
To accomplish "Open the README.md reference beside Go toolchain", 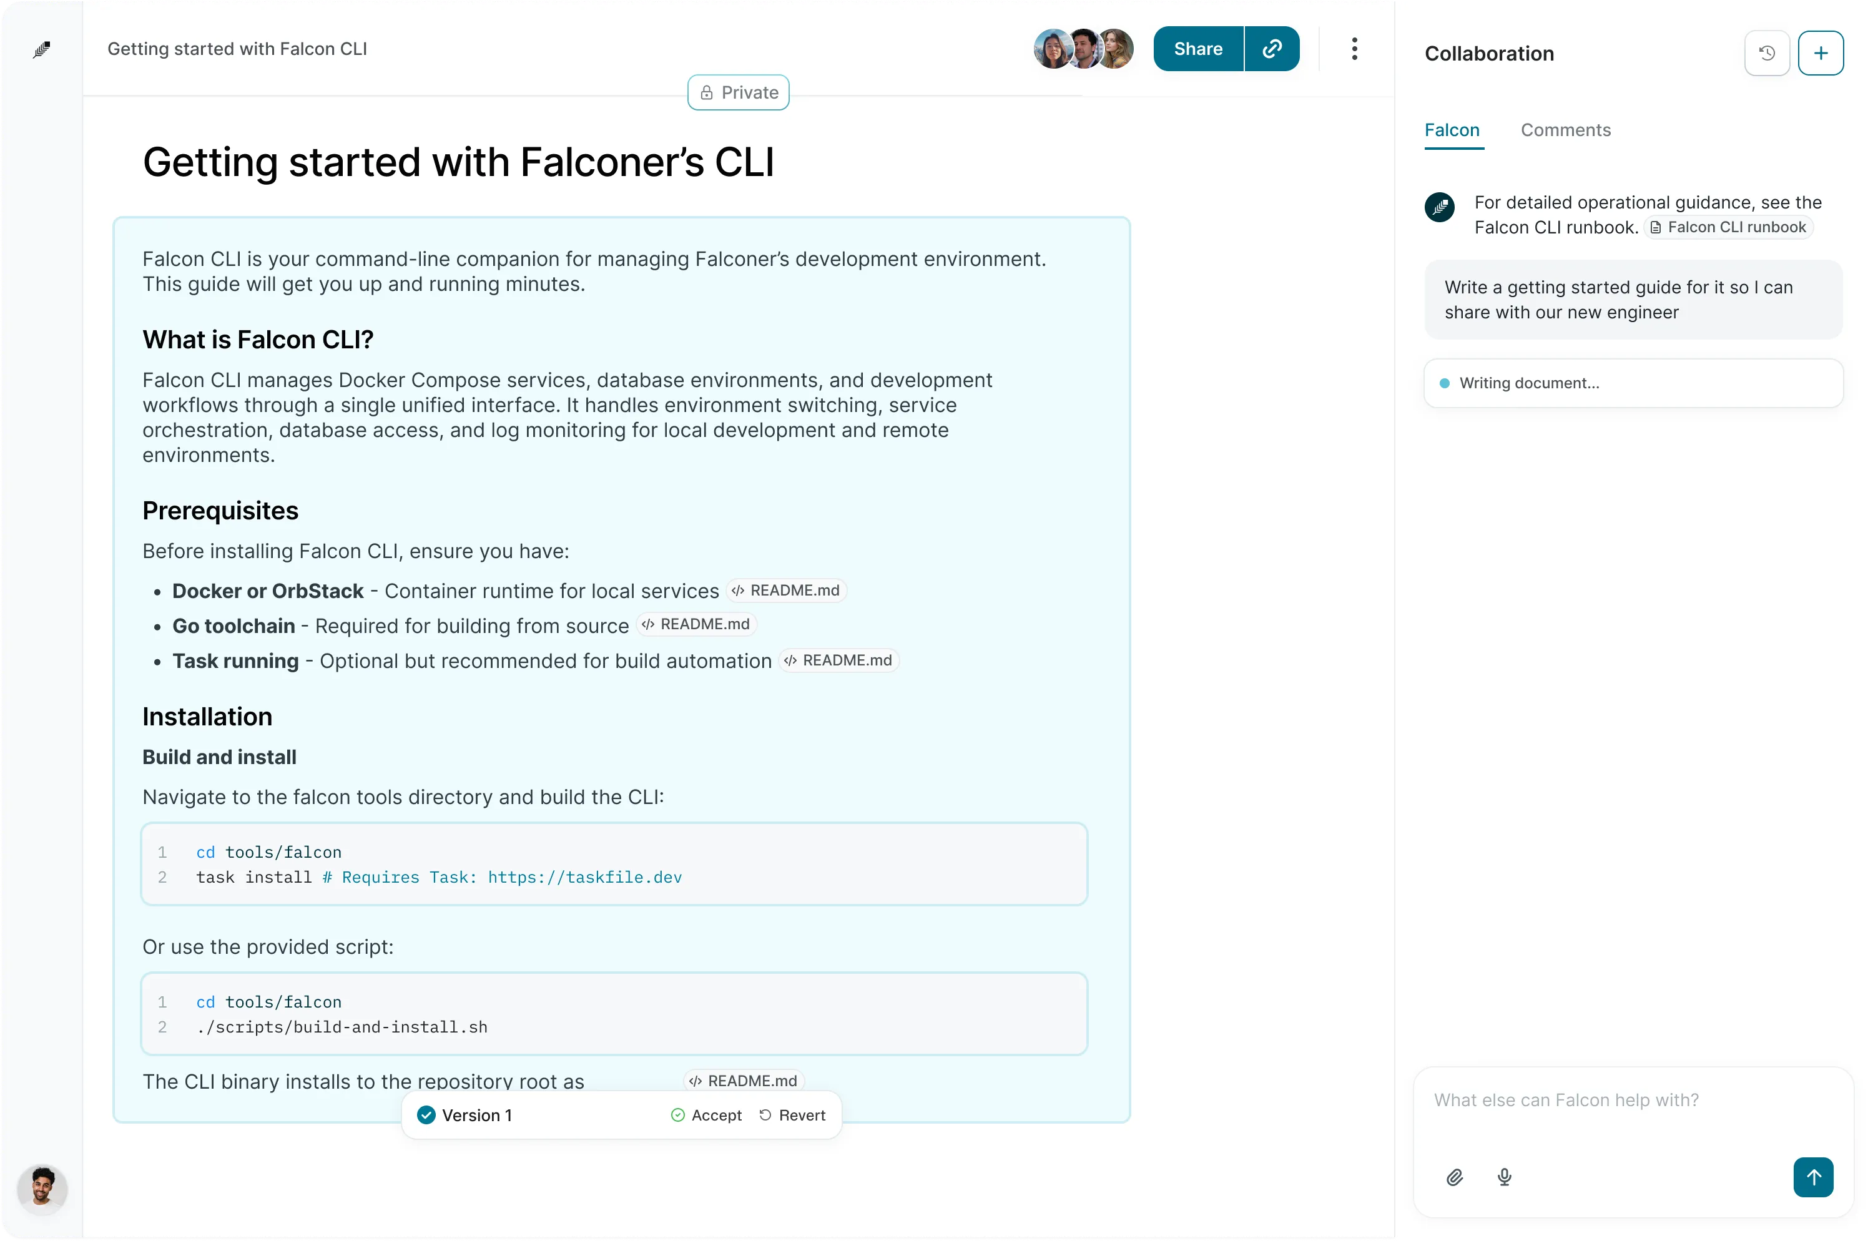I will click(696, 624).
